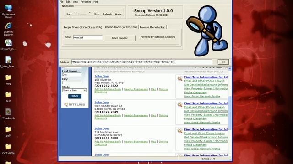Click Find a Classmate in second result
The height and width of the screenshot is (164, 293).
195,119
